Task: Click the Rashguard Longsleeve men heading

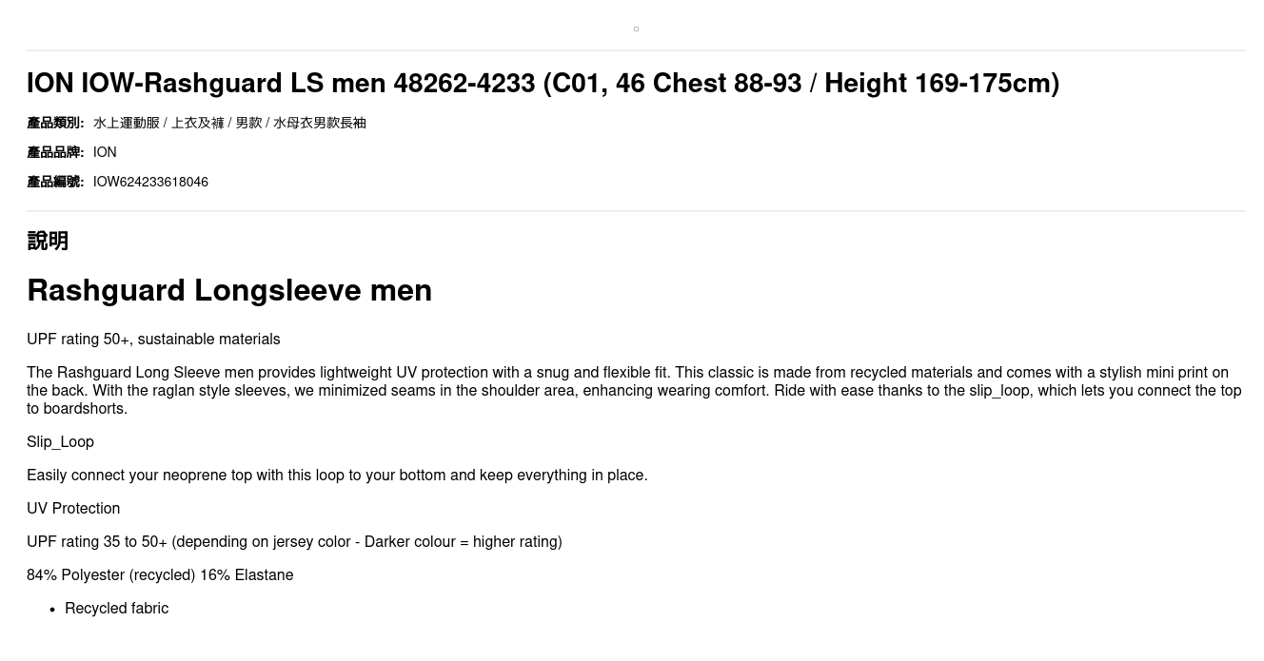Action: tap(229, 290)
